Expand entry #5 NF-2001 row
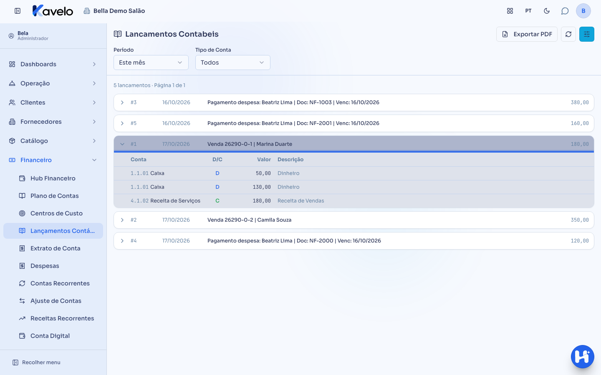601x375 pixels. tap(354, 123)
